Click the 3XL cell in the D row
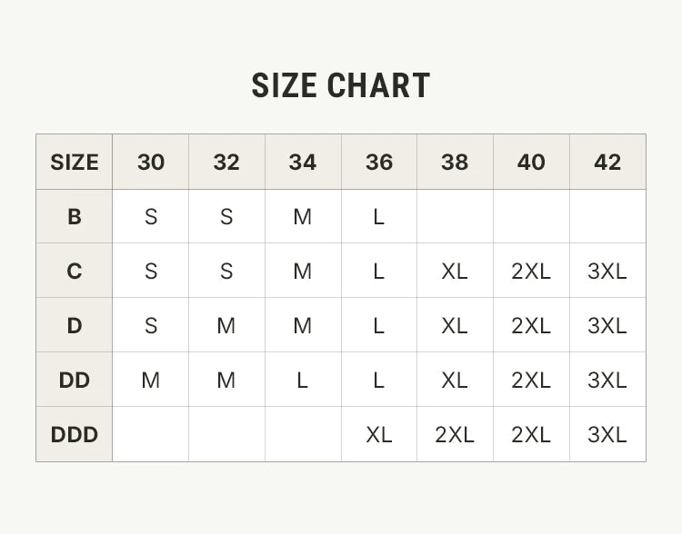Viewport: 682px width, 534px height. click(x=607, y=325)
